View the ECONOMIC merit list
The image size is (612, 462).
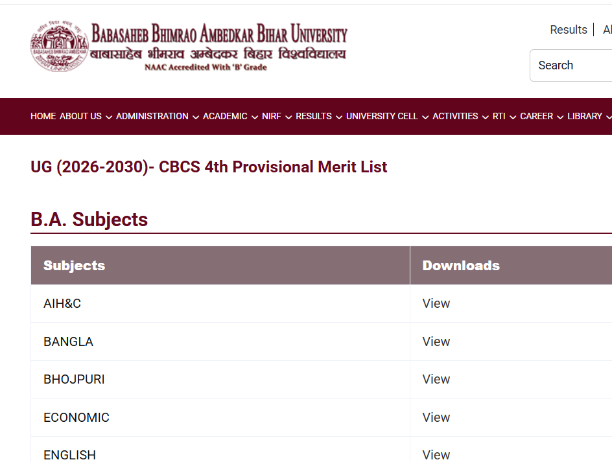click(436, 417)
